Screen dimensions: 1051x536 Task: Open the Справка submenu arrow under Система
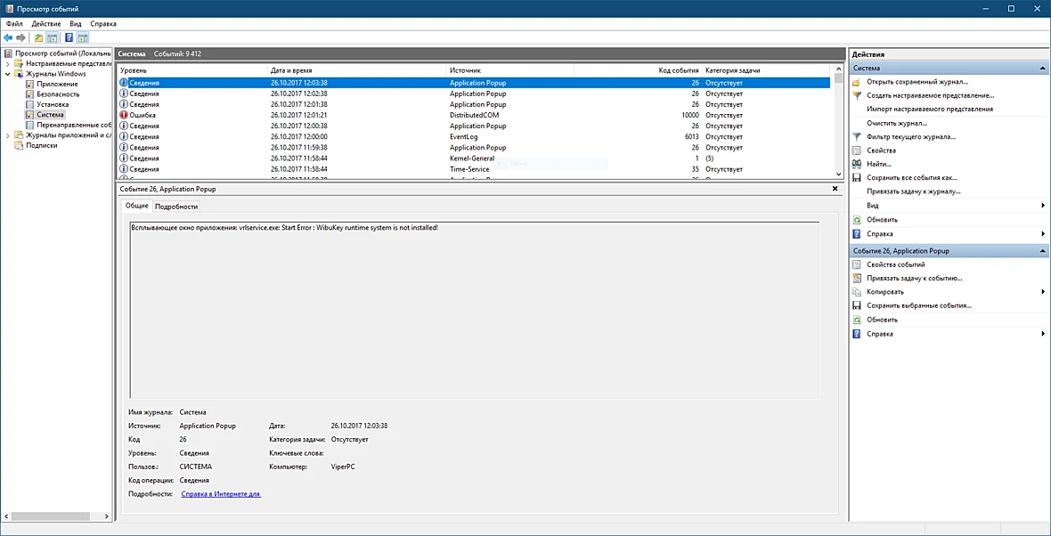click(x=1043, y=234)
